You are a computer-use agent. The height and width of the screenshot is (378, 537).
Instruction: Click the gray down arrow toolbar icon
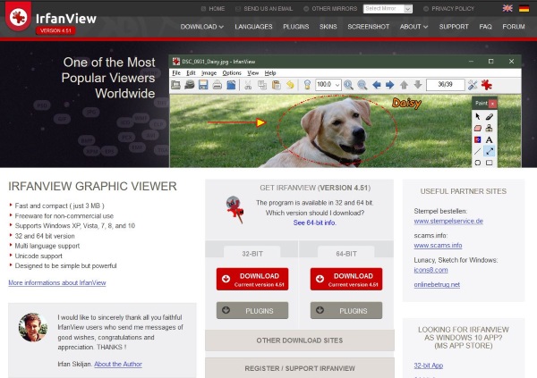[x=418, y=85]
